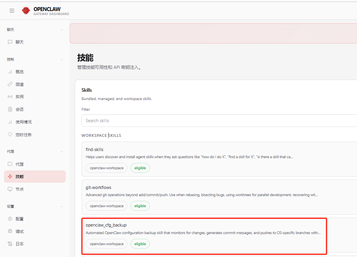
Task: Click the 频道 link icon
Action: 10,84
